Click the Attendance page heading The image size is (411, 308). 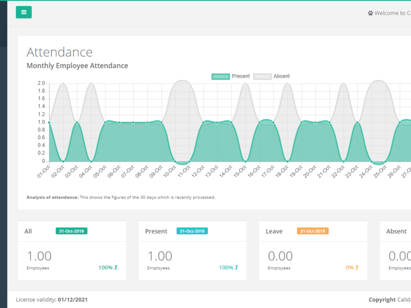point(59,52)
